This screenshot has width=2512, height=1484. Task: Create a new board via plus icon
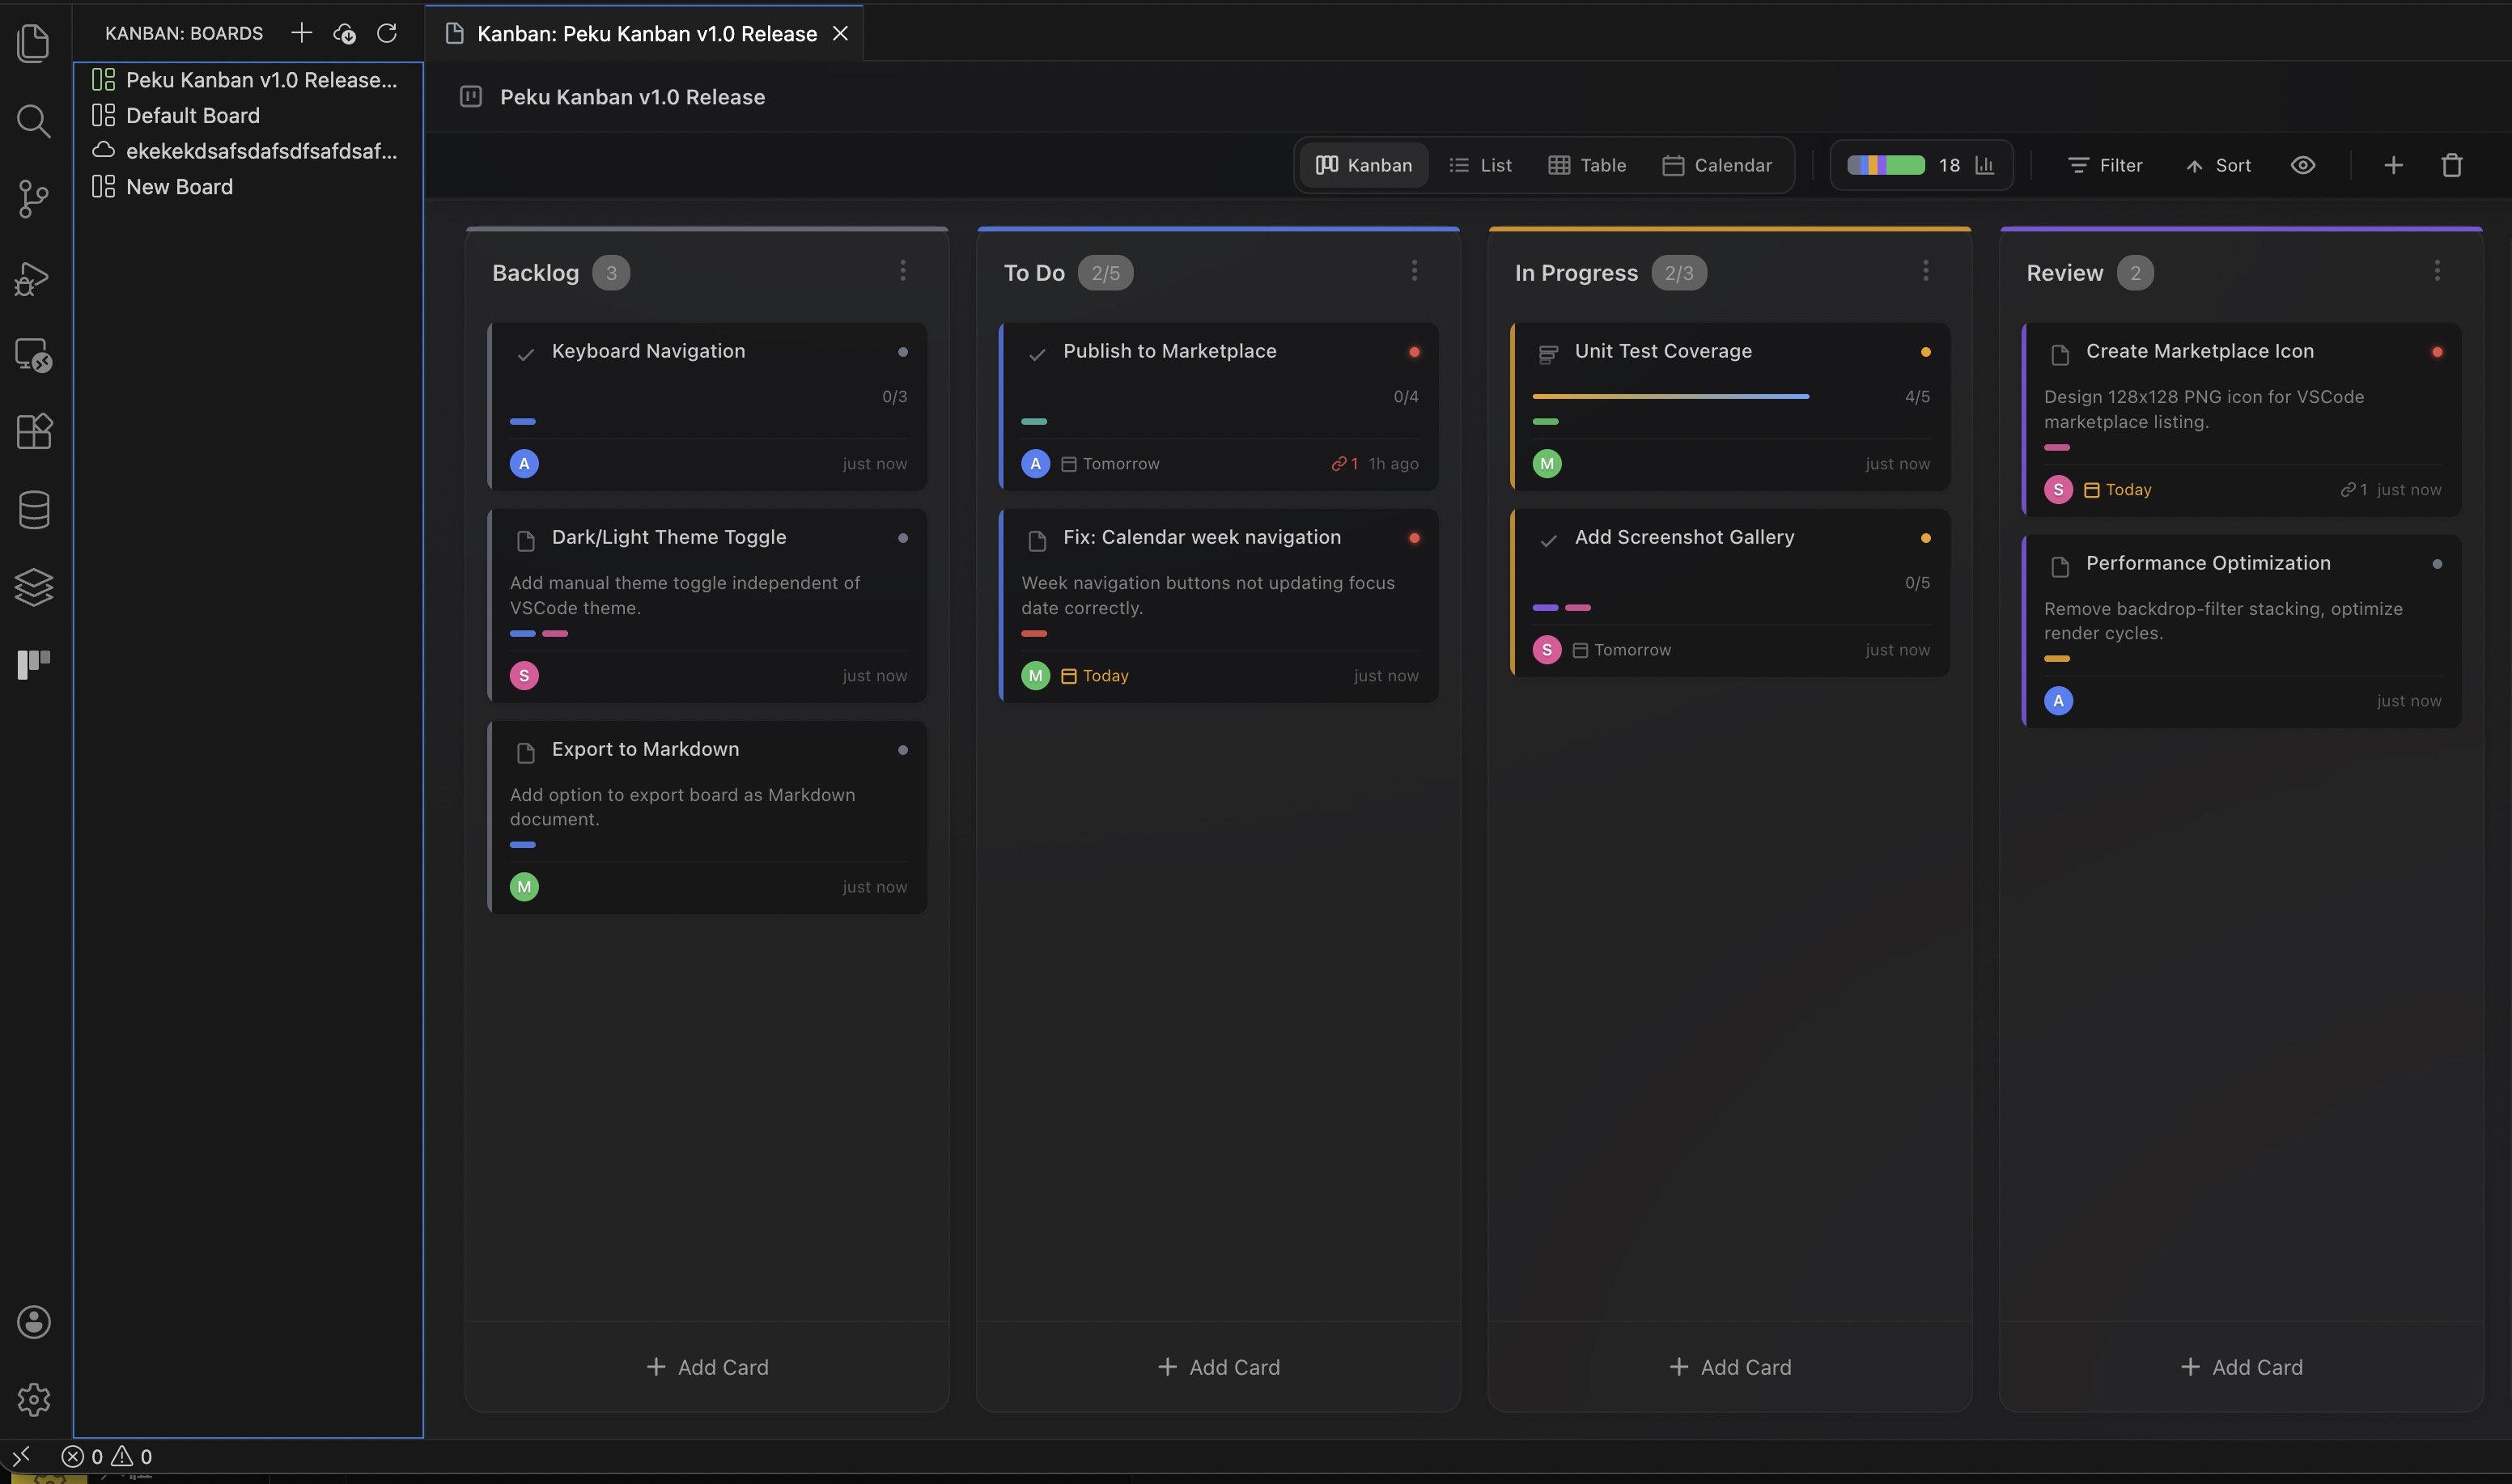300,33
